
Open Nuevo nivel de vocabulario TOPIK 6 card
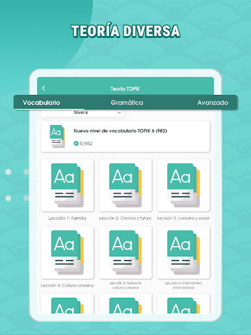pos(125,136)
